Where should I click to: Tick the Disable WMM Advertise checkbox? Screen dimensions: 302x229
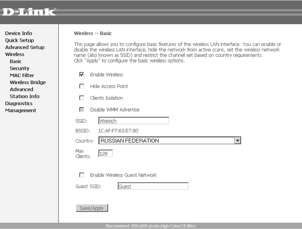pos(82,110)
